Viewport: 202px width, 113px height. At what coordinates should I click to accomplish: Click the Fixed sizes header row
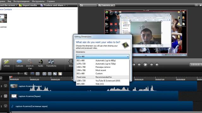(103, 77)
